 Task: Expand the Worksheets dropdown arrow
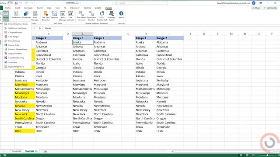(16, 20)
